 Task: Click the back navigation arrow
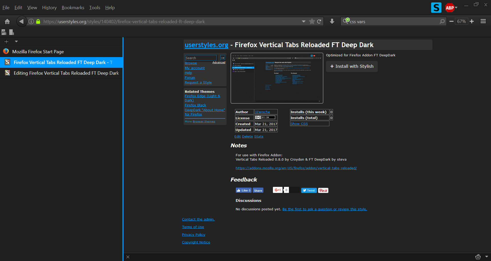(21, 21)
